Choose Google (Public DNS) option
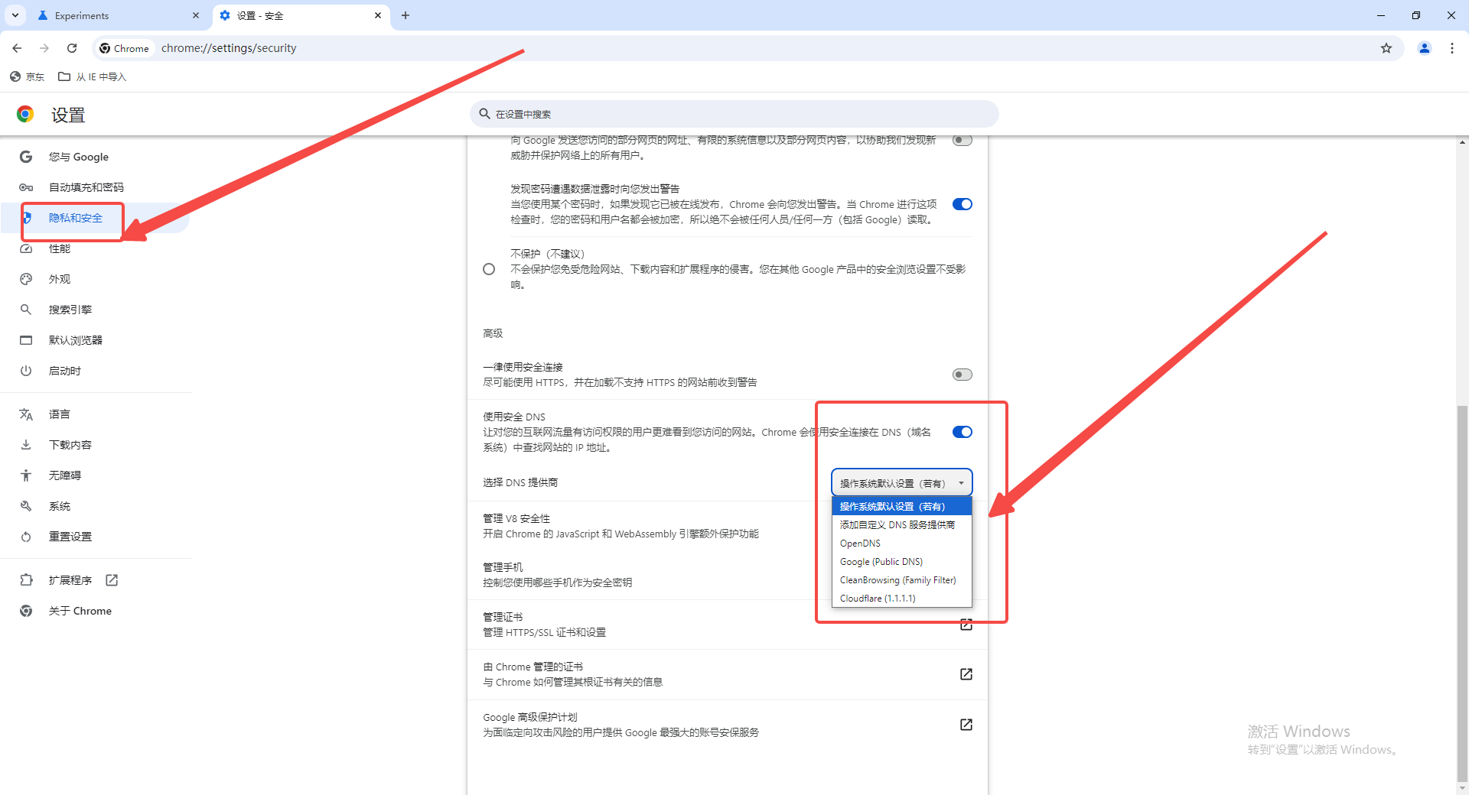Image resolution: width=1469 pixels, height=795 pixels. (x=902, y=561)
